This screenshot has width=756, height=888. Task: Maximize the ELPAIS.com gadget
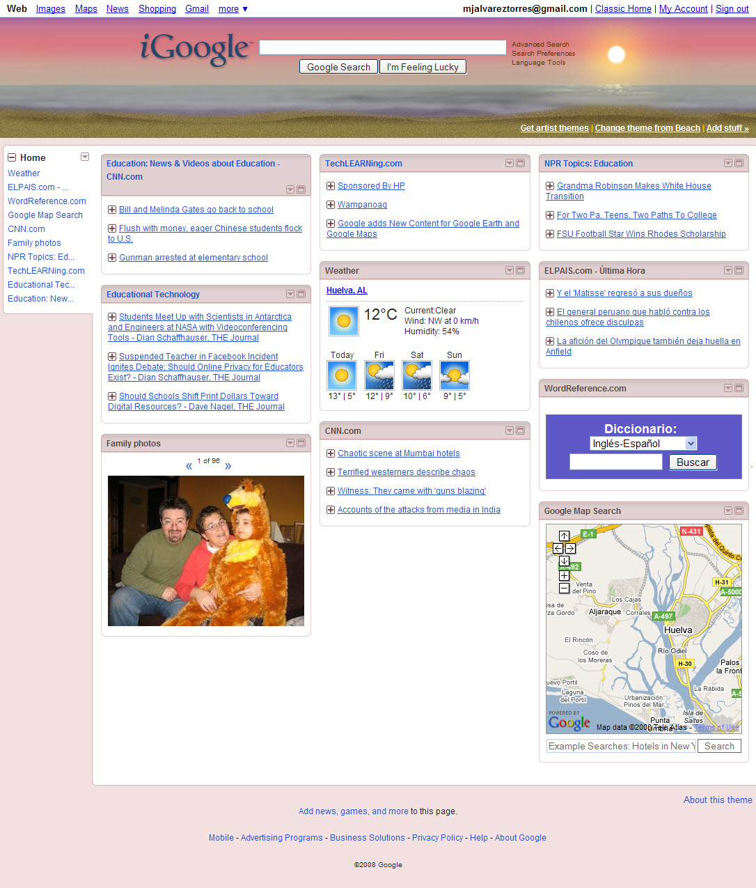click(x=739, y=270)
